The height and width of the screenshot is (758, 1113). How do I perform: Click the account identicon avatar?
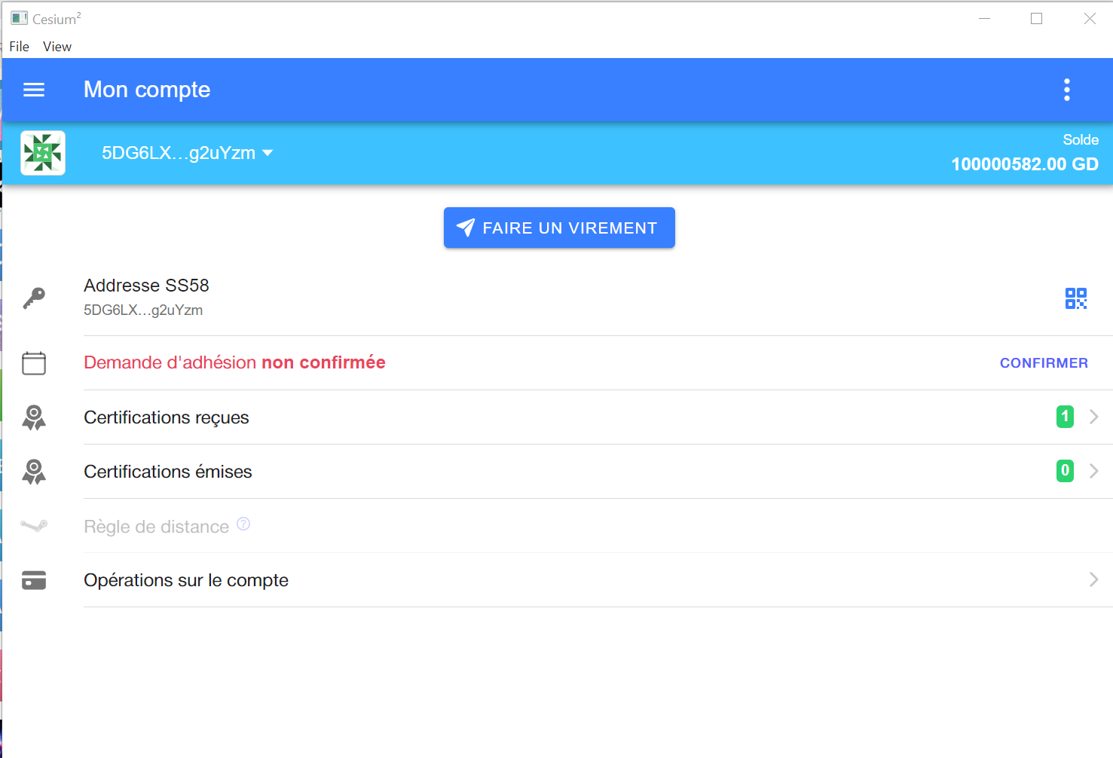pos(43,153)
